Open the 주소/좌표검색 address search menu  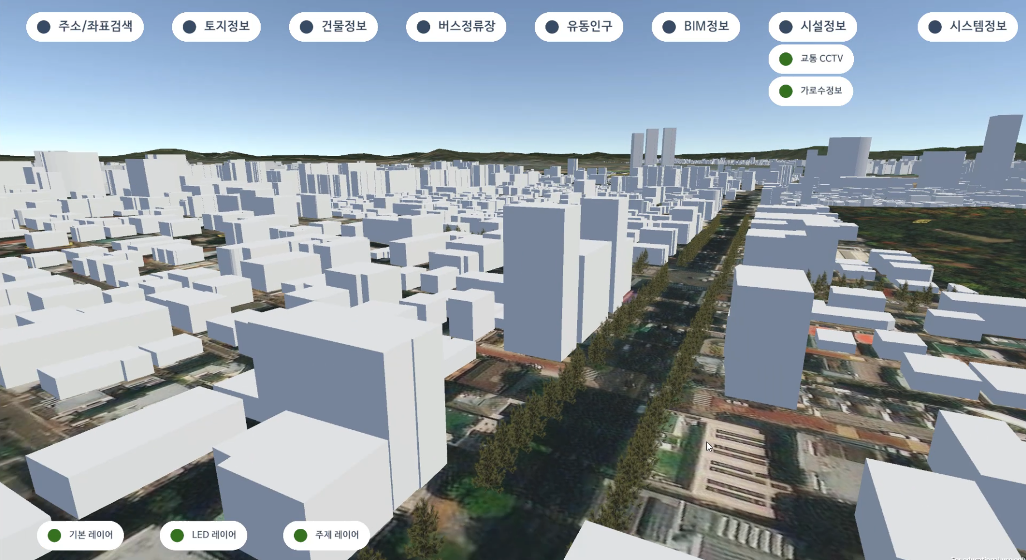pos(85,27)
